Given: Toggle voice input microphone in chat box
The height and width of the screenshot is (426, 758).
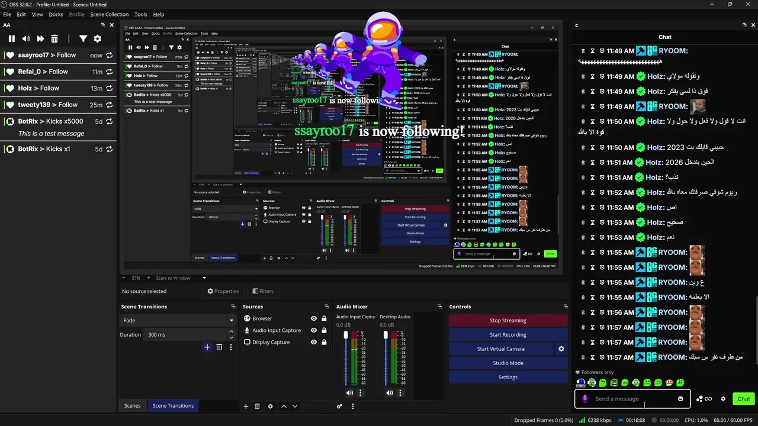Looking at the screenshot, I should [x=585, y=399].
